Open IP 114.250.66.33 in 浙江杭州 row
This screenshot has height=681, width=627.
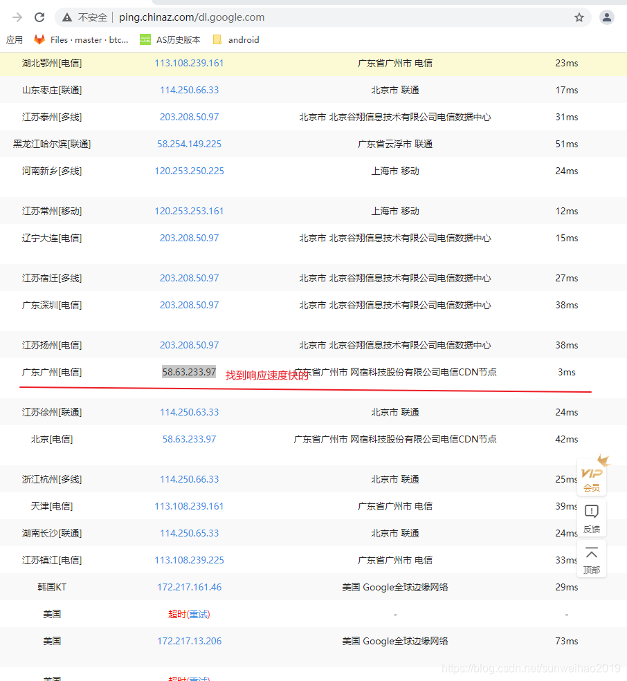coord(189,480)
